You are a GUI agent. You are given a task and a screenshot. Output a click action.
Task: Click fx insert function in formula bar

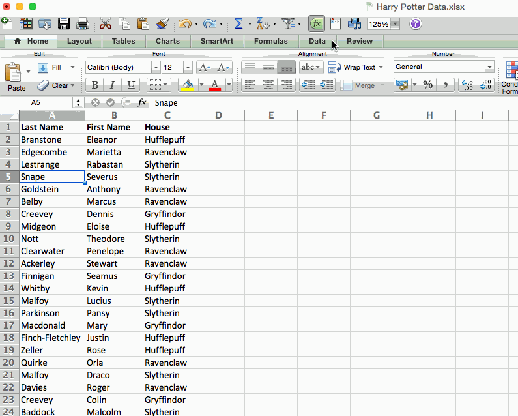[142, 102]
